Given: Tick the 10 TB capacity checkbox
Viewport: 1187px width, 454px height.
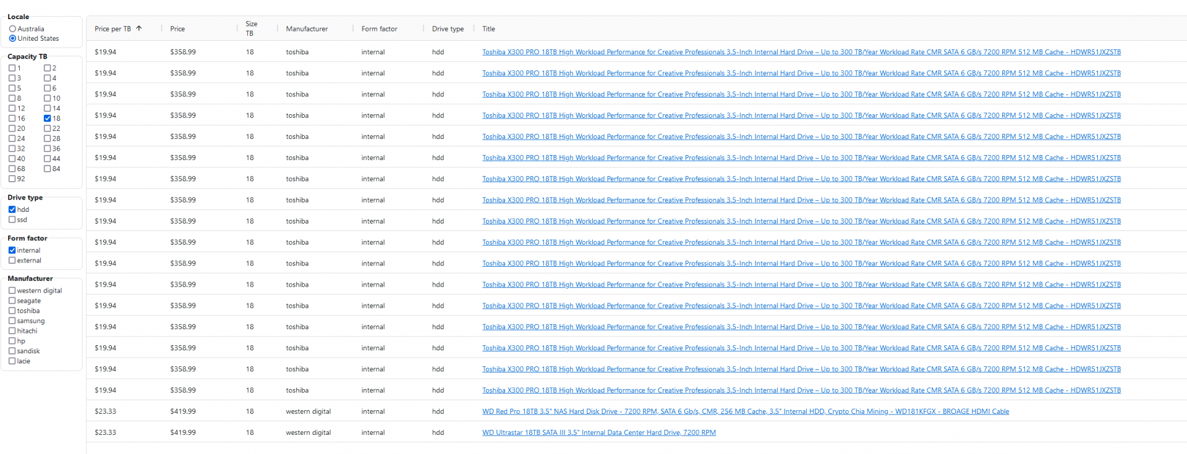Looking at the screenshot, I should click(x=47, y=98).
